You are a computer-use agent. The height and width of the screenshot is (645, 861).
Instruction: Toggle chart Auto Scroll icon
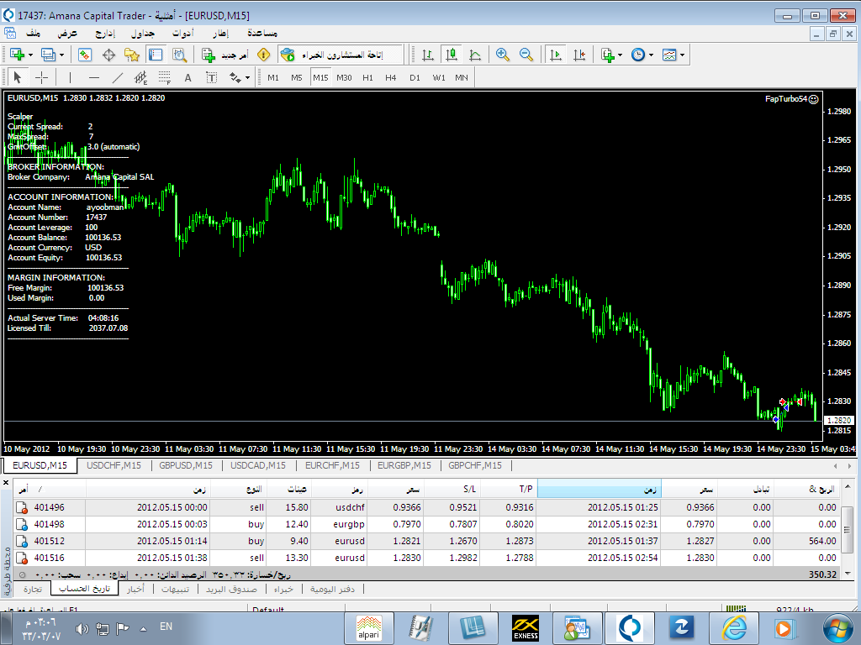[556, 55]
